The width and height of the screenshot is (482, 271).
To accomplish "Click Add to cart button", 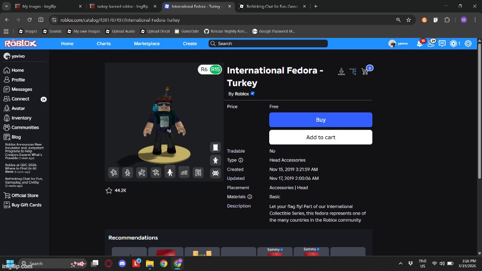I will pos(320,137).
